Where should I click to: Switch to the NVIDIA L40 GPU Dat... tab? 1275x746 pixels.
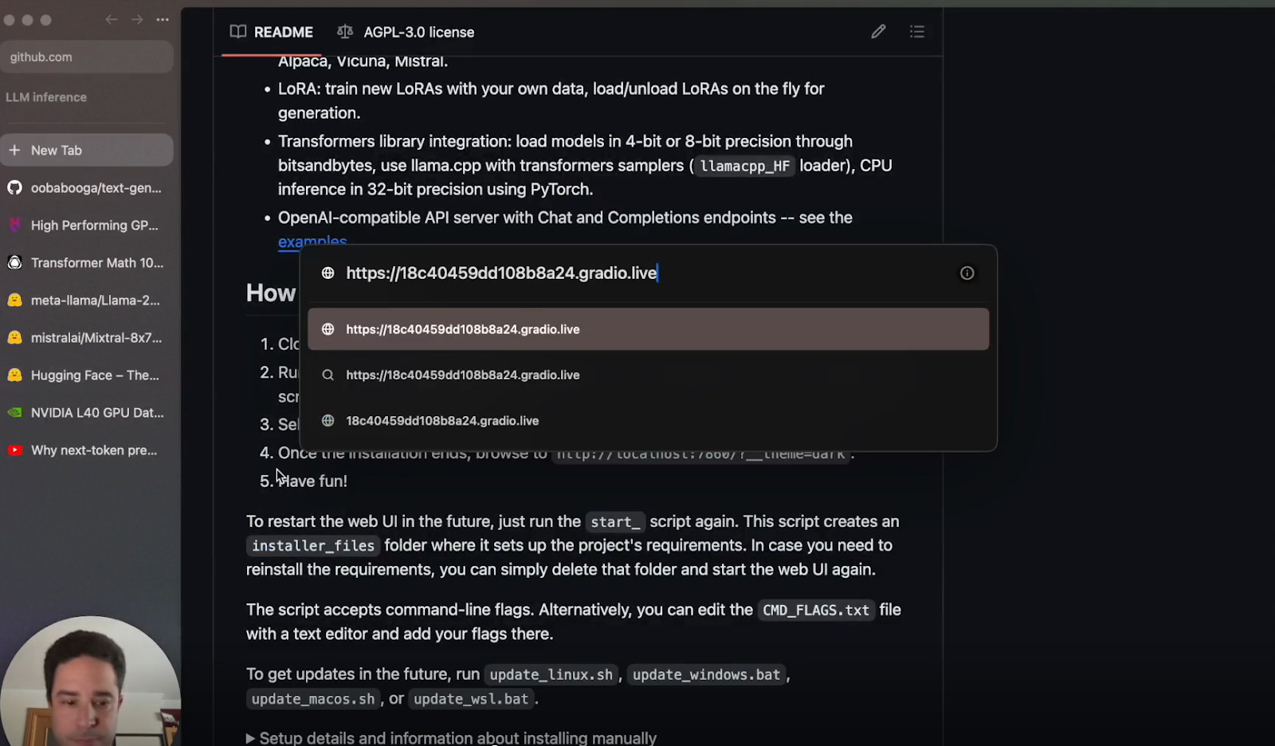coord(87,413)
